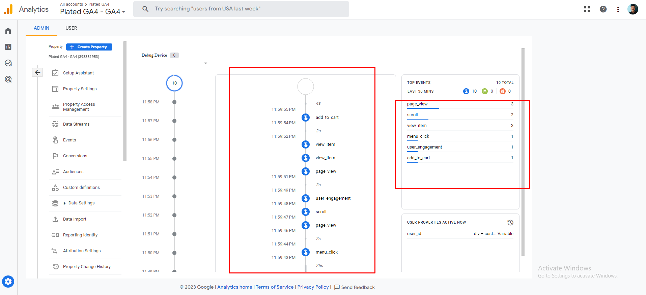This screenshot has width=646, height=295.
Task: Open the Debug Device dropdown
Action: (205, 63)
